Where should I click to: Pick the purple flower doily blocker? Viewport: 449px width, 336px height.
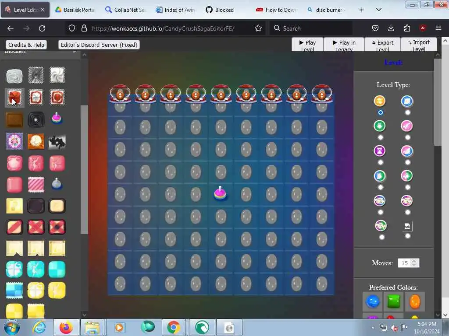click(x=14, y=141)
